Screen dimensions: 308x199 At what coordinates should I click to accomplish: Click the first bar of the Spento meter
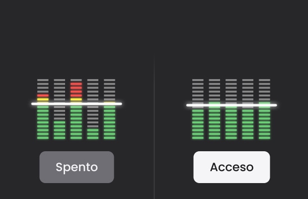(43, 109)
